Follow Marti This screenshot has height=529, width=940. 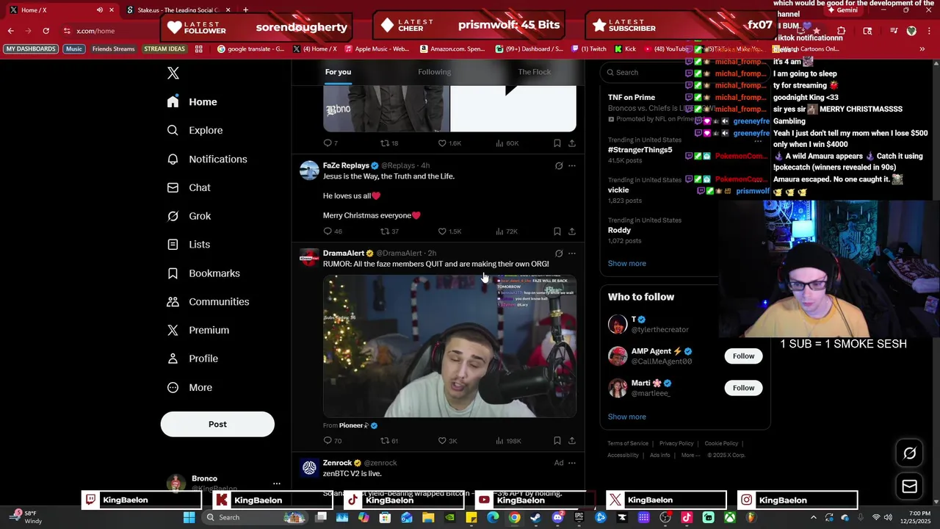pos(743,388)
